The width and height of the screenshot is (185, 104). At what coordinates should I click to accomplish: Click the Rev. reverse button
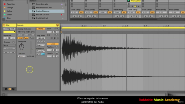click(32, 35)
